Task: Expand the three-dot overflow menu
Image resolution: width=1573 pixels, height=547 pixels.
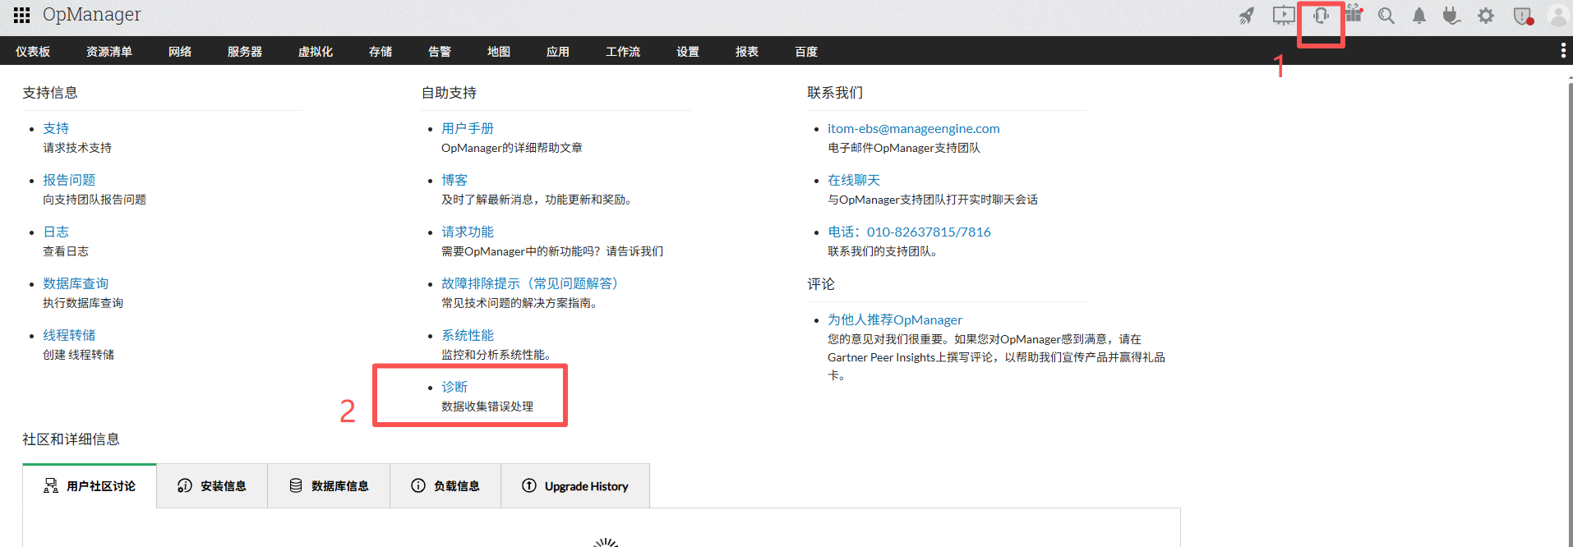Action: pos(1562,51)
